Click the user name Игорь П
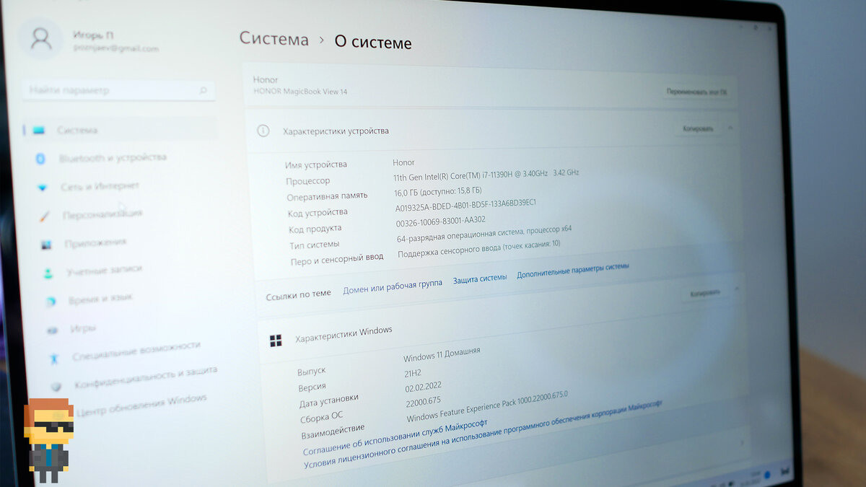Screen dimensions: 866x487 pyautogui.click(x=93, y=35)
